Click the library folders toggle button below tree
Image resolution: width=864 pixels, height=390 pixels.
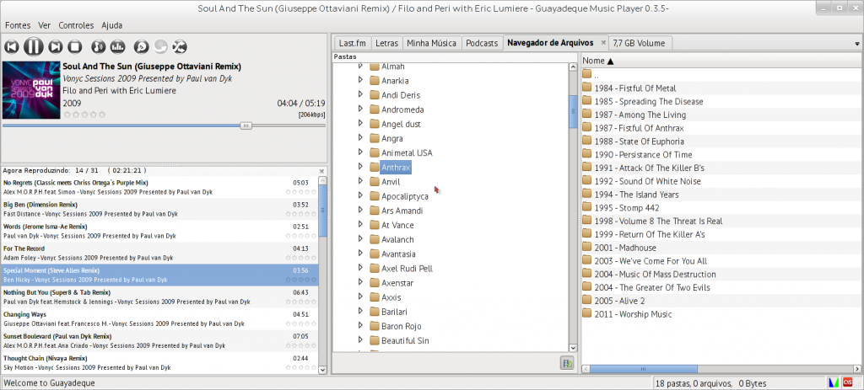(x=567, y=363)
